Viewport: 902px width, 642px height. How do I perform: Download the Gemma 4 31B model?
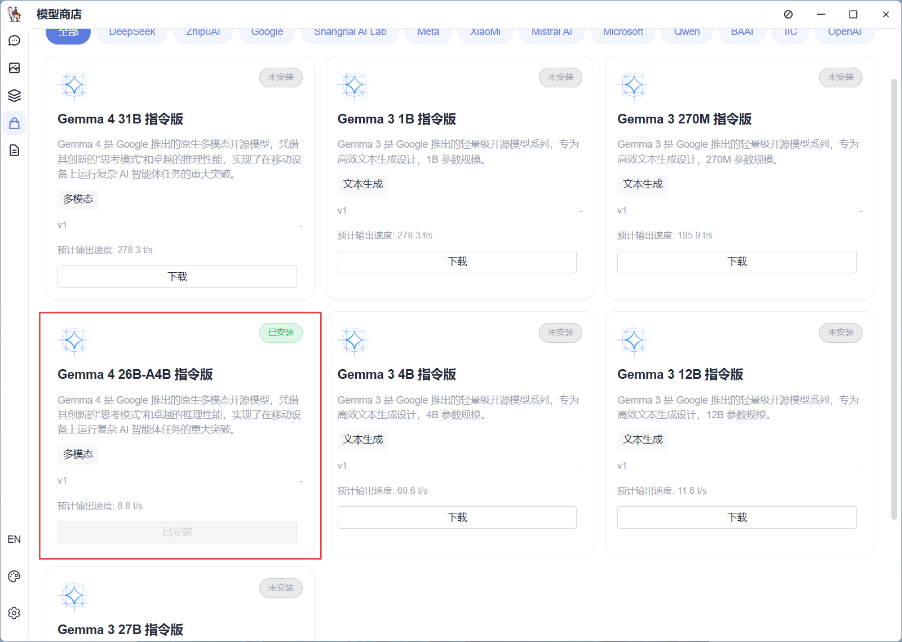[x=177, y=277]
